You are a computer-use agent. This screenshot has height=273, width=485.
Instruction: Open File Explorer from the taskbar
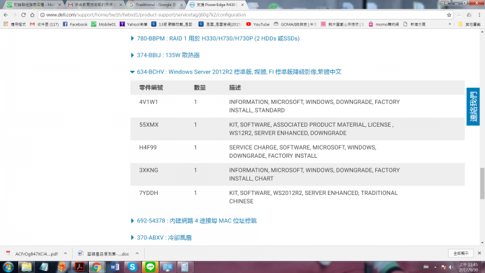point(26,267)
